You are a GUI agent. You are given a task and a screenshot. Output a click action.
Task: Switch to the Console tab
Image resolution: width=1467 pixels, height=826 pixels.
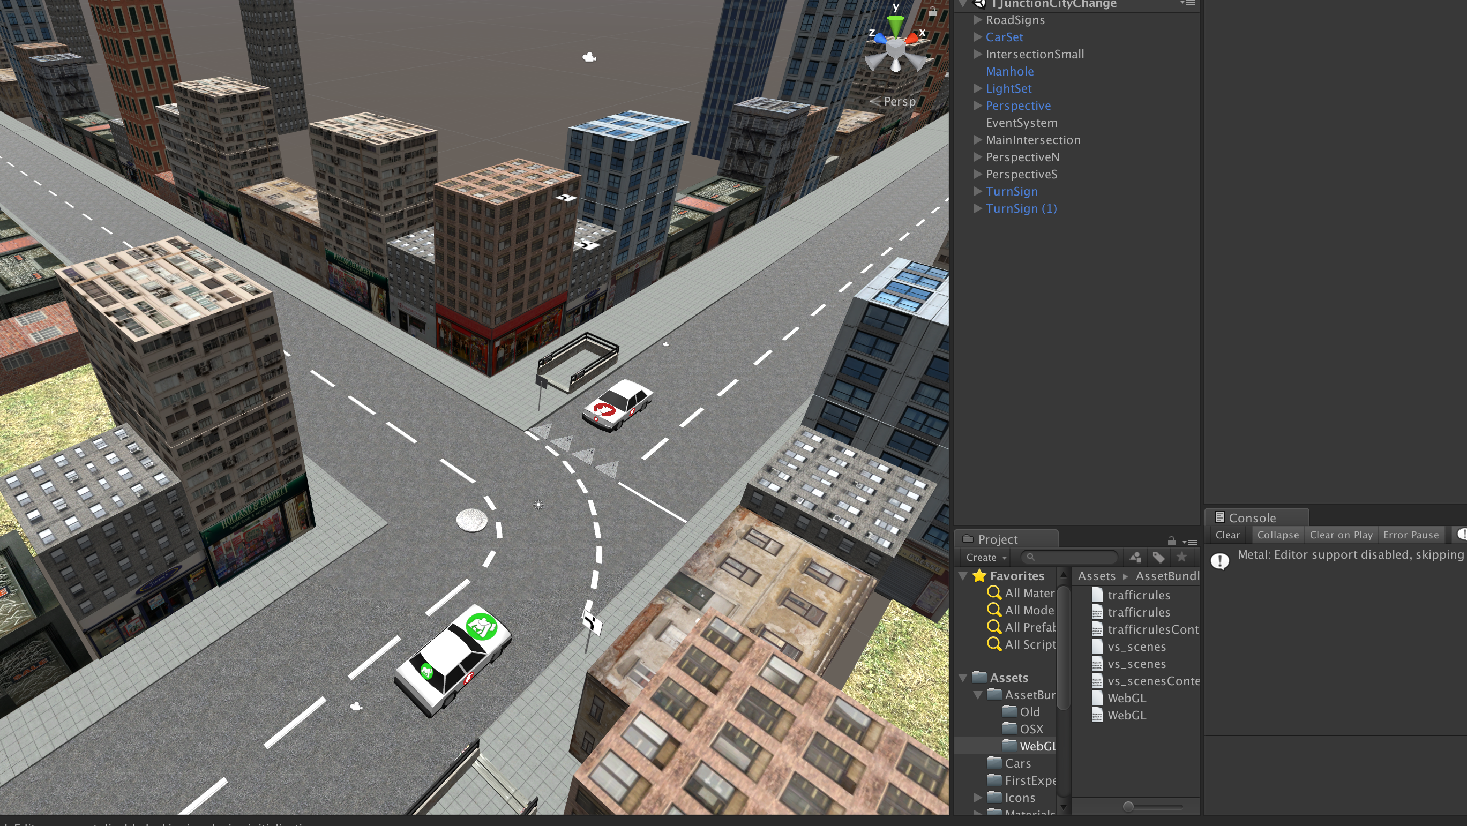[x=1251, y=518]
